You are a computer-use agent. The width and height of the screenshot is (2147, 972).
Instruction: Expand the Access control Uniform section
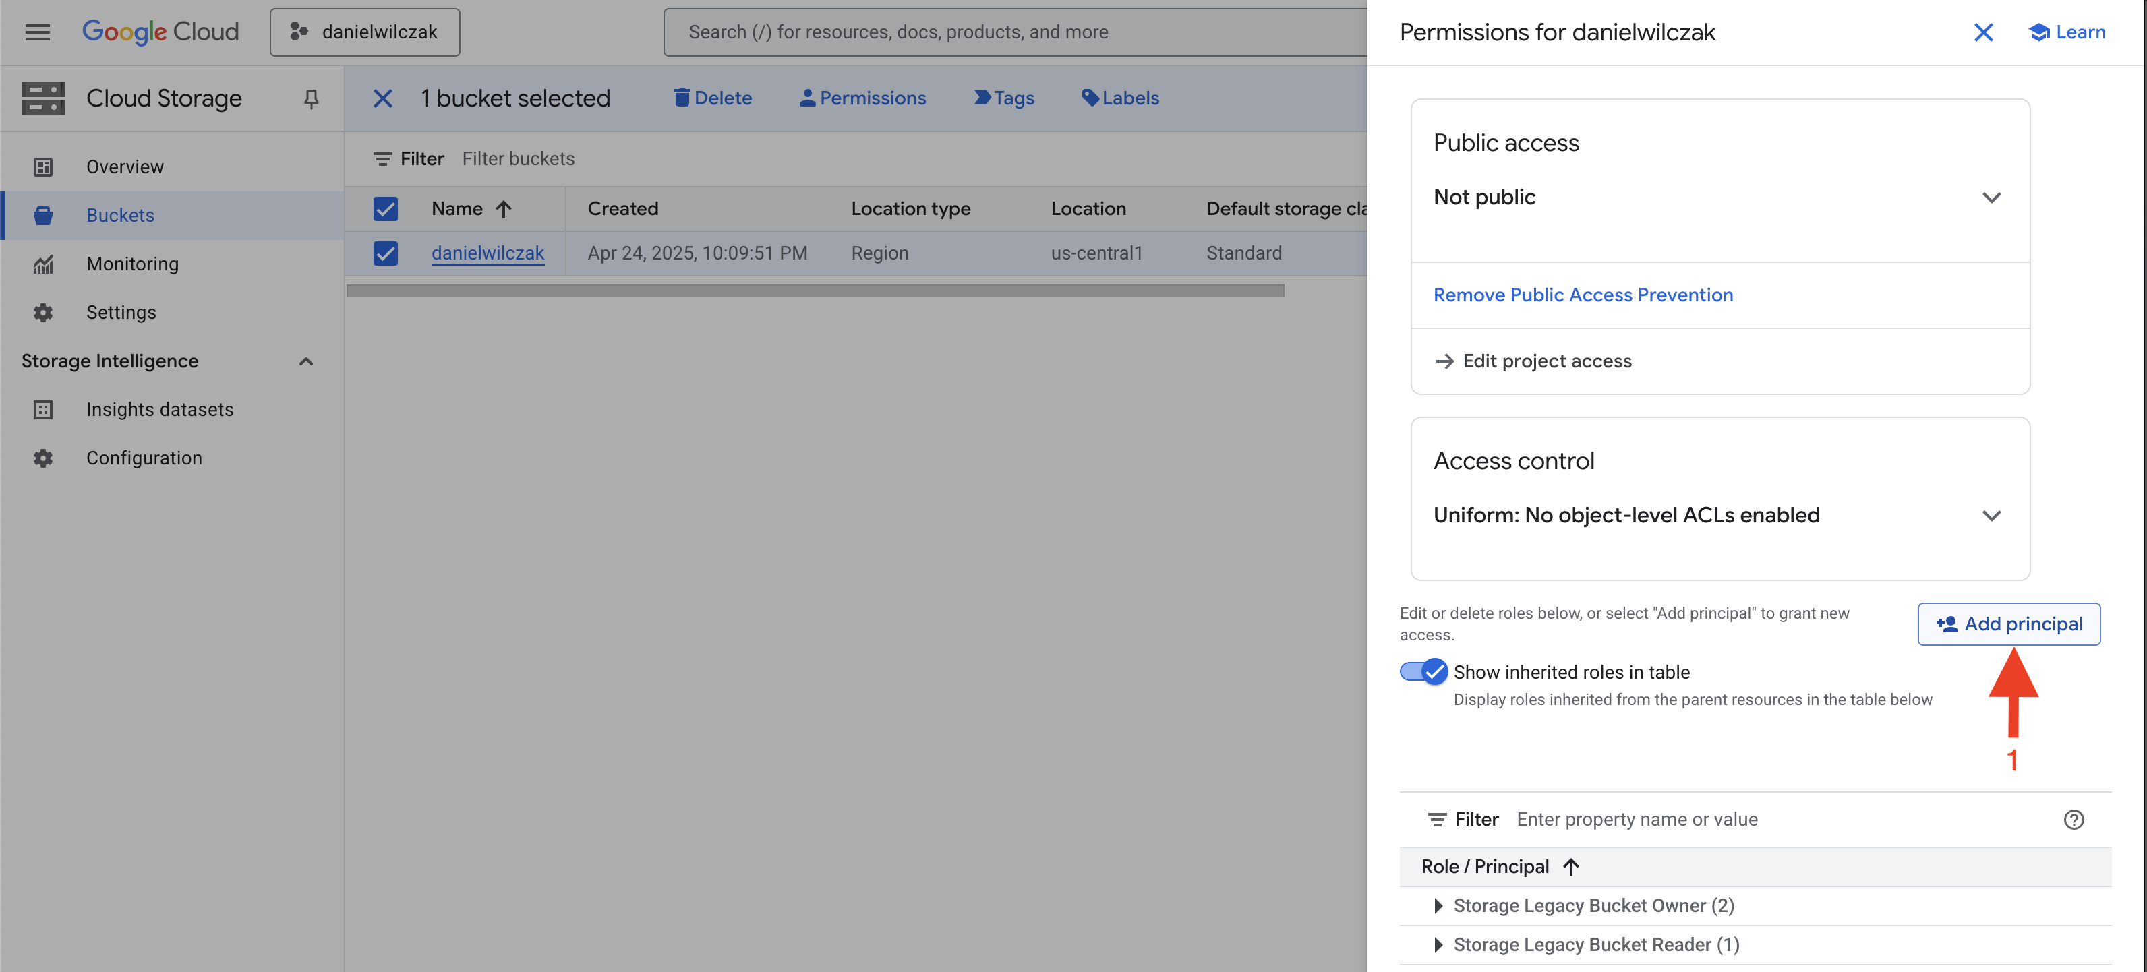tap(1991, 516)
